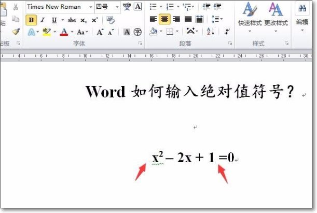Click Enclose Characters 字 icon

click(137, 32)
